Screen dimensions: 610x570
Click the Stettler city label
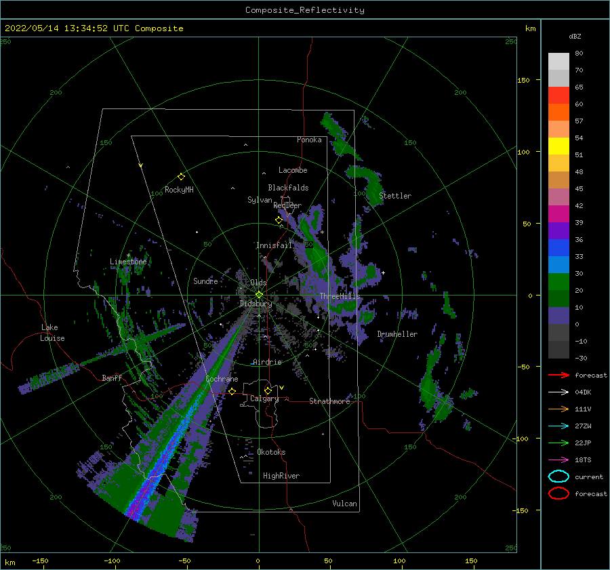tap(395, 196)
